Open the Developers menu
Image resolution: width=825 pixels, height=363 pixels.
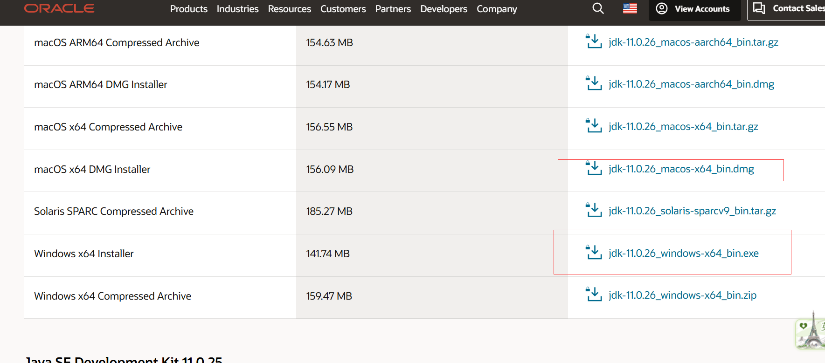444,9
